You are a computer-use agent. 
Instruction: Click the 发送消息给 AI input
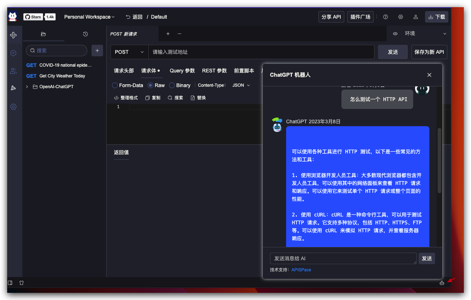[x=343, y=258]
